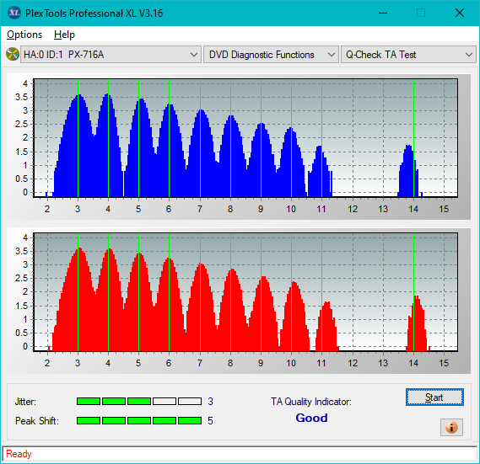Open the Options menu
The height and width of the screenshot is (464, 480).
24,35
